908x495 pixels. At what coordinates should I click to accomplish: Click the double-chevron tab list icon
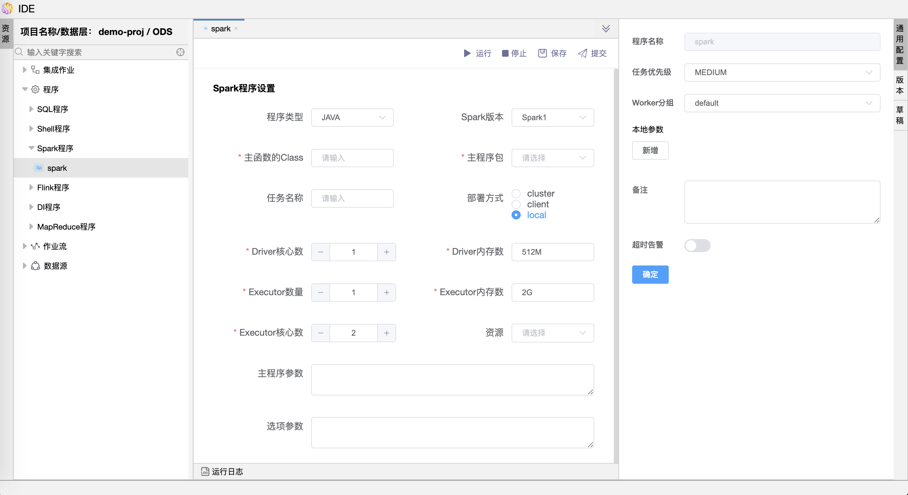tap(606, 28)
